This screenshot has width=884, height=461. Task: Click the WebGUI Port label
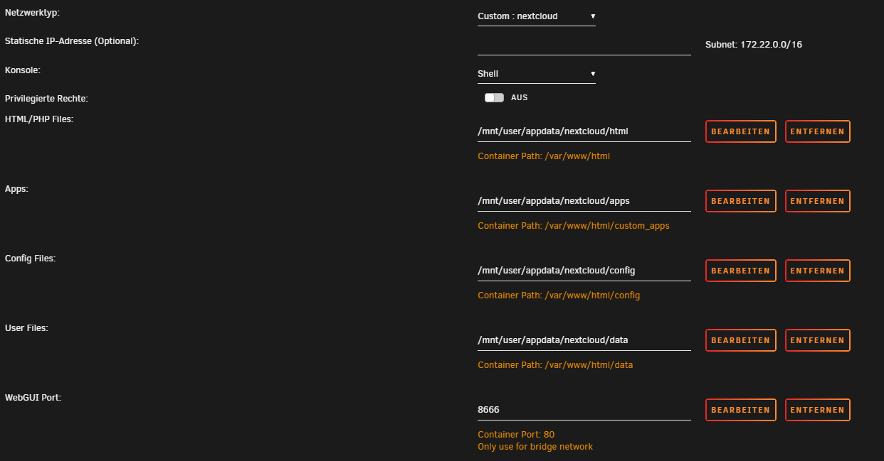(x=33, y=398)
